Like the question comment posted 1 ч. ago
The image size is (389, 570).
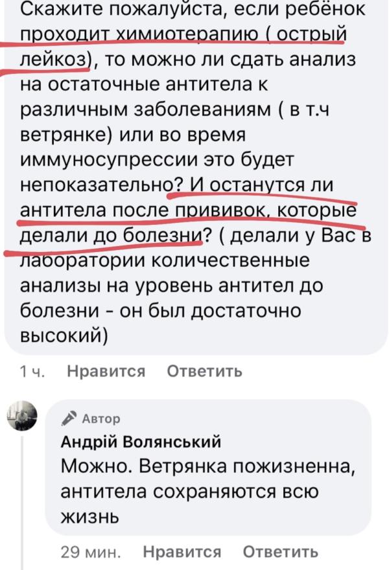[106, 371]
